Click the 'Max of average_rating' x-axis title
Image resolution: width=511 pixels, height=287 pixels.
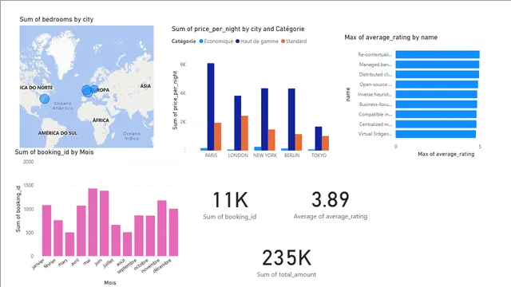[446, 154]
